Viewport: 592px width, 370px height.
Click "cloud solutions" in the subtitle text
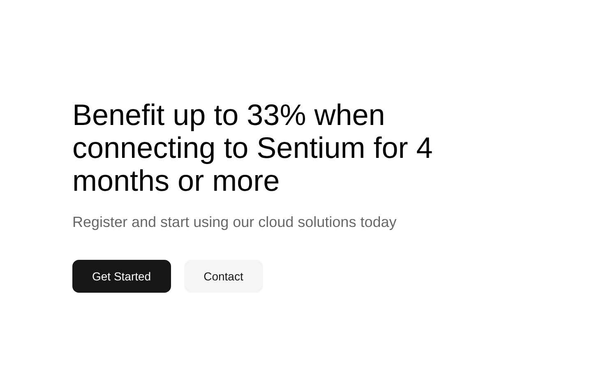click(307, 222)
